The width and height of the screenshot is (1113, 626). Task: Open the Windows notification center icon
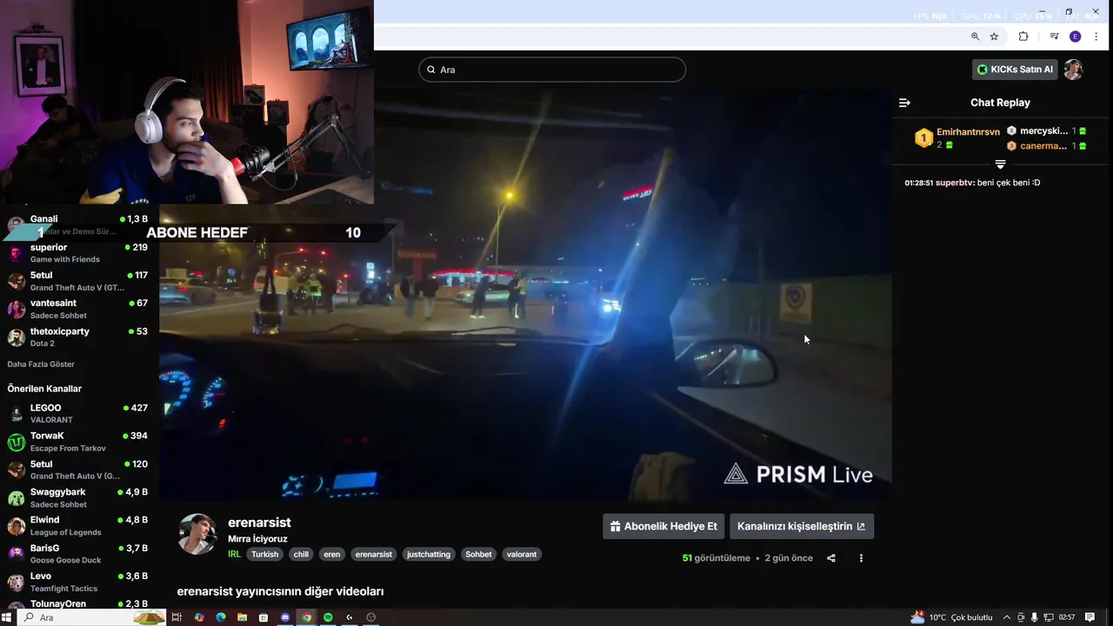(x=1090, y=617)
